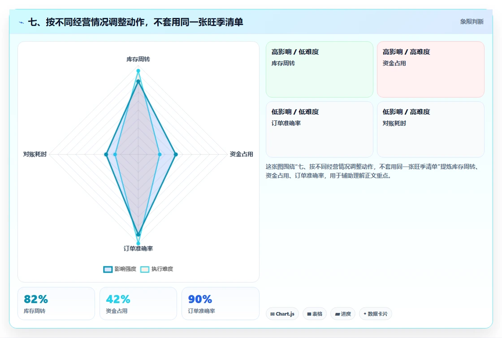Click 资金占用 text in red quadrant card
This screenshot has width=502, height=338.
(394, 63)
